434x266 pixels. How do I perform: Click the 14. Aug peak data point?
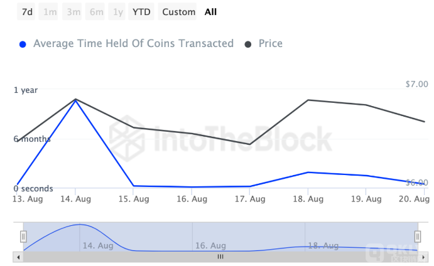(75, 99)
